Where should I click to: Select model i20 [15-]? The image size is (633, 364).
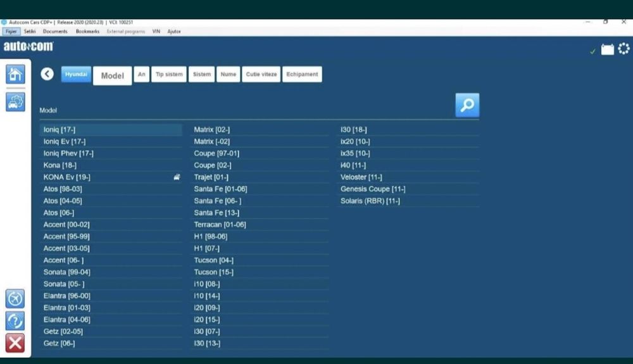tap(260, 320)
